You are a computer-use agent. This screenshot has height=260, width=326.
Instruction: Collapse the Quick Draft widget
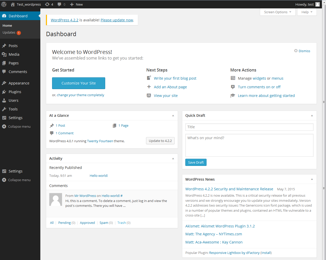tap(312, 115)
